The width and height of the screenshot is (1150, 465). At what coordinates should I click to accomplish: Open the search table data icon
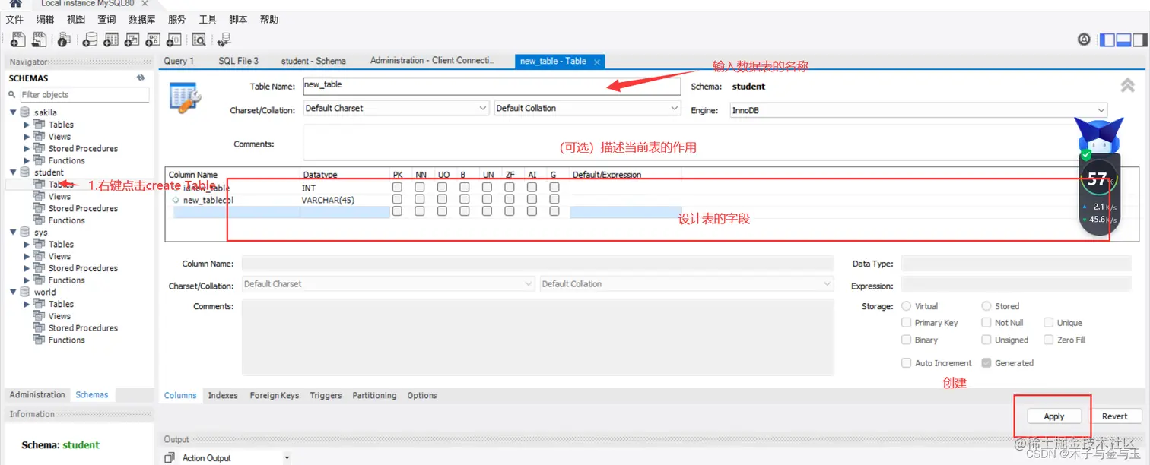199,40
